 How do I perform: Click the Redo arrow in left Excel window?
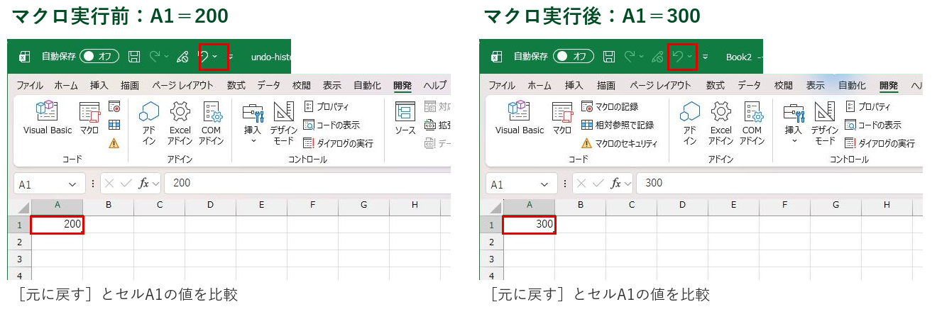point(154,56)
